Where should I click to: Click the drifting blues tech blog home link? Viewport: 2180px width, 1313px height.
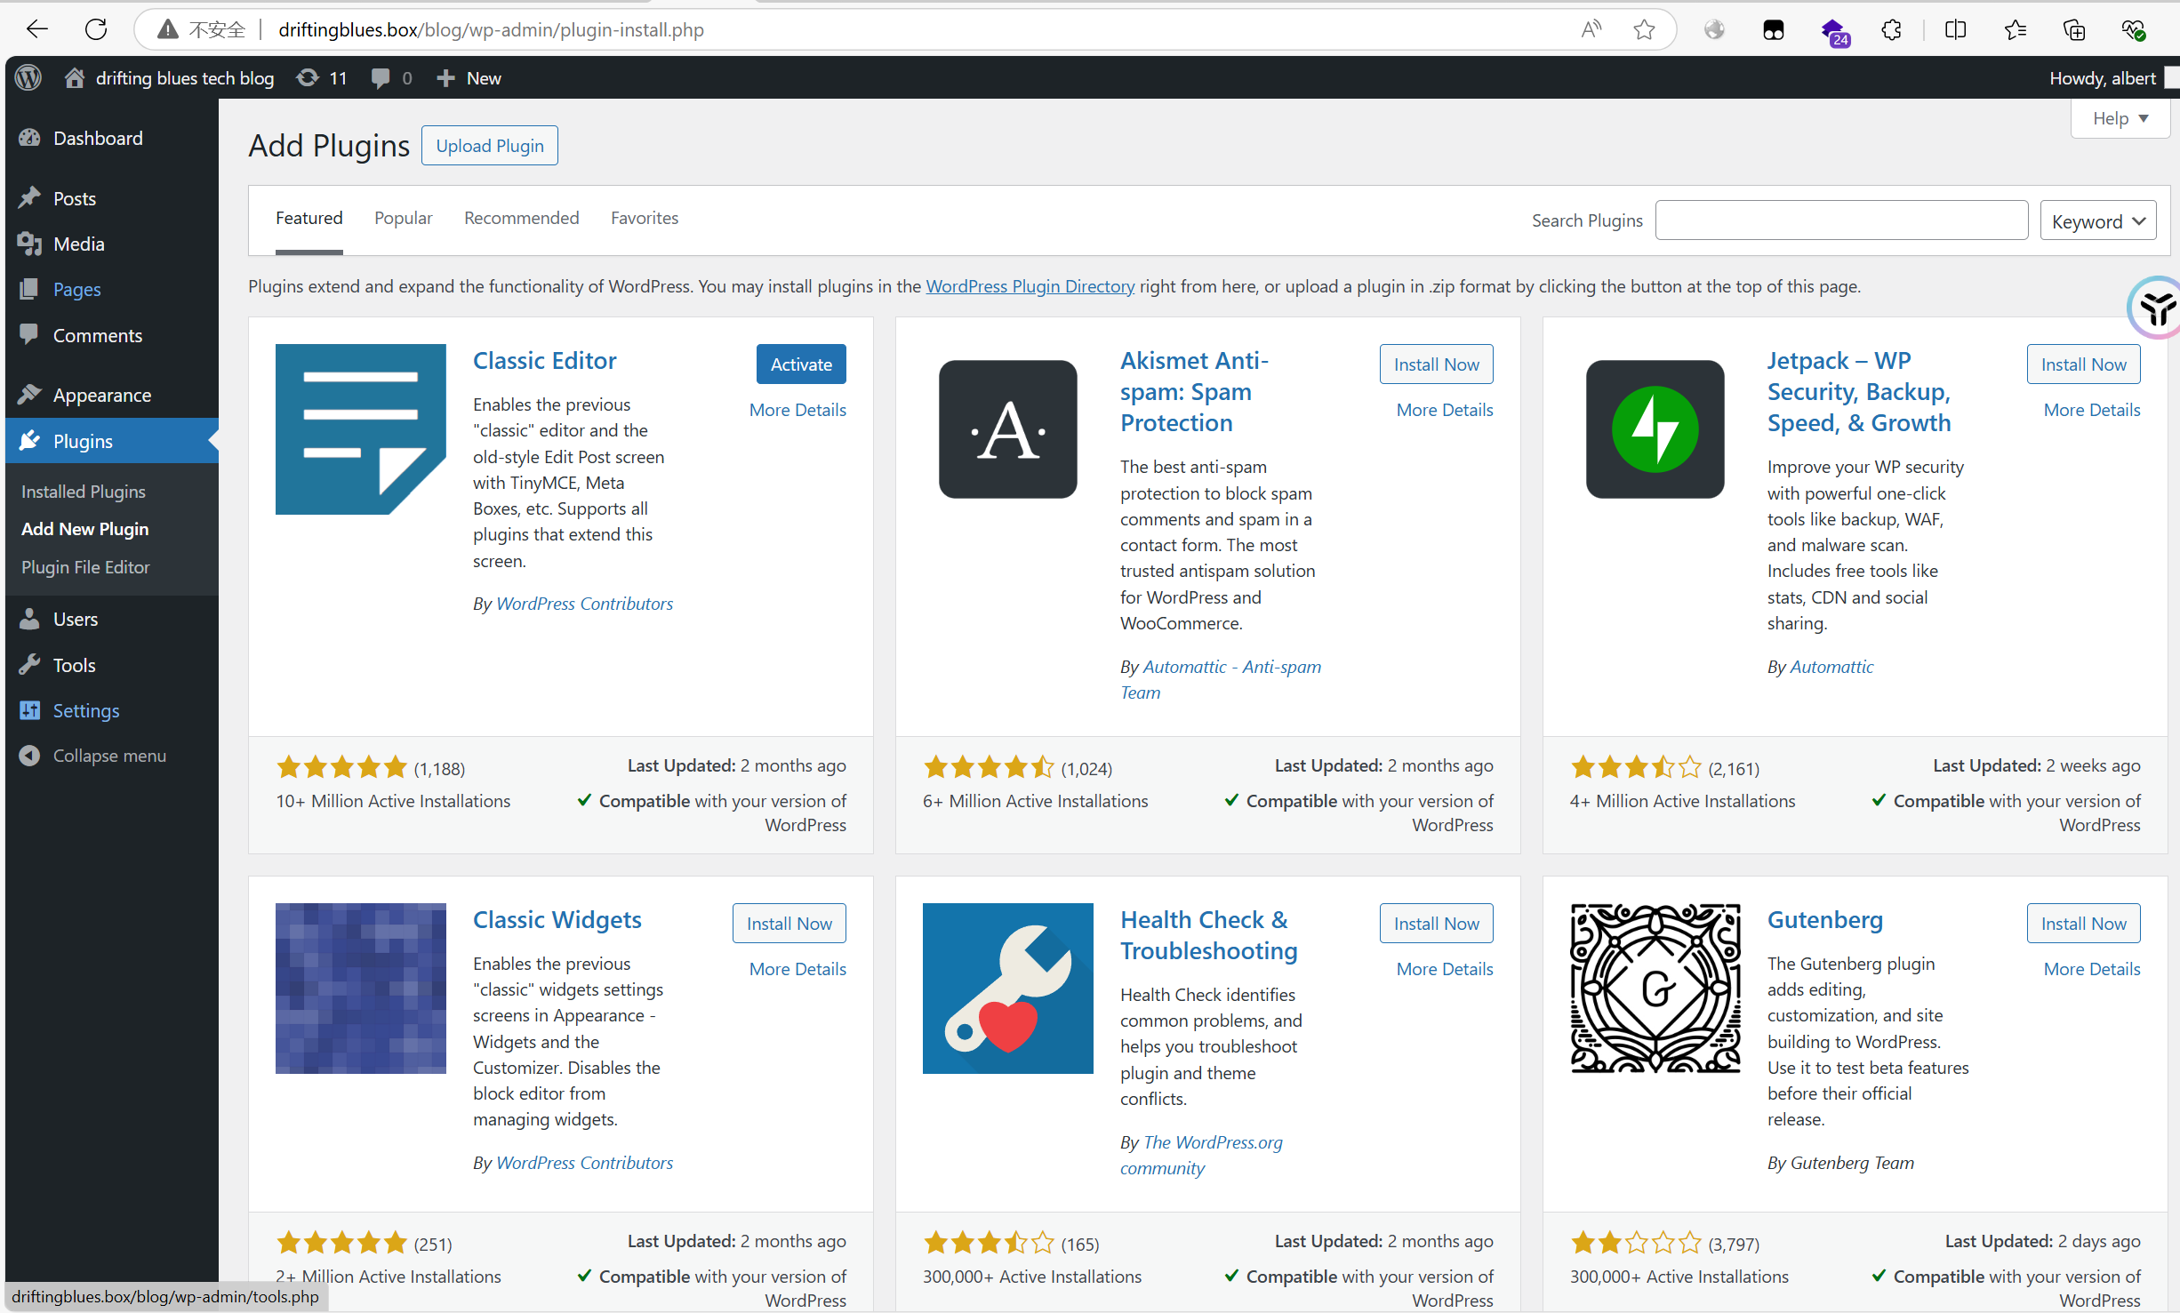[x=169, y=78]
